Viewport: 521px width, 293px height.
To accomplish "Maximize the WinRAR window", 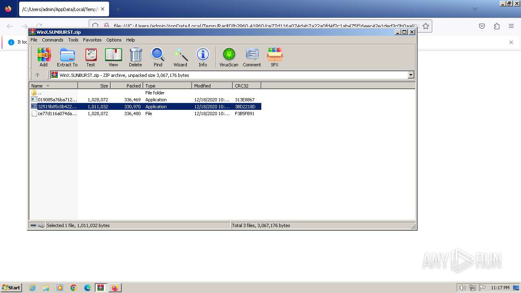I will (x=405, y=32).
